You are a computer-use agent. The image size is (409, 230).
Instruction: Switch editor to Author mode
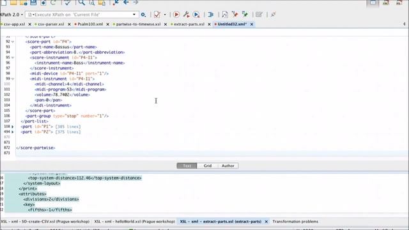pyautogui.click(x=228, y=166)
